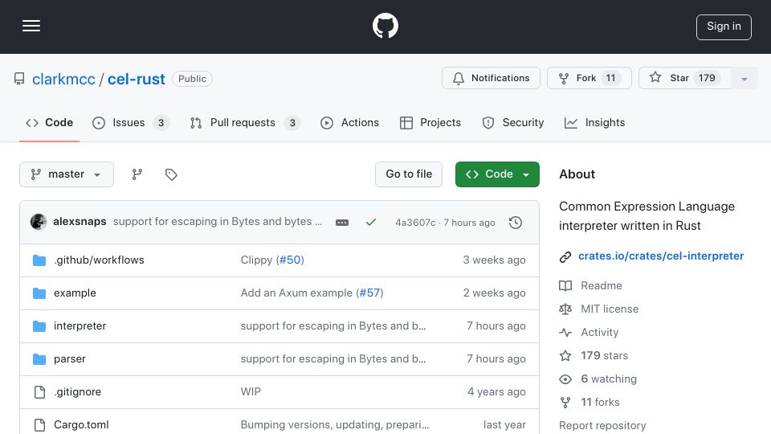Open the #57 pull request link
Image resolution: width=771 pixels, height=434 pixels.
coord(369,293)
